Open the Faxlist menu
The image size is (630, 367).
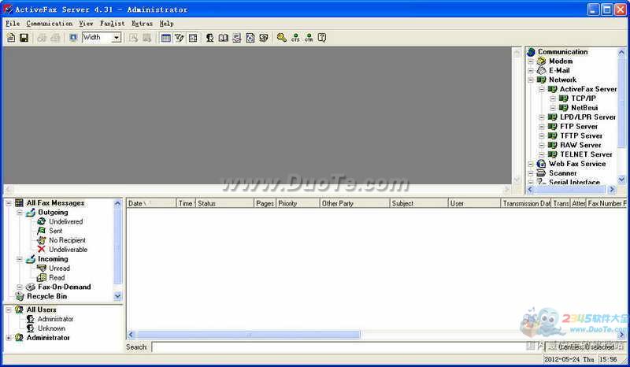pos(112,24)
